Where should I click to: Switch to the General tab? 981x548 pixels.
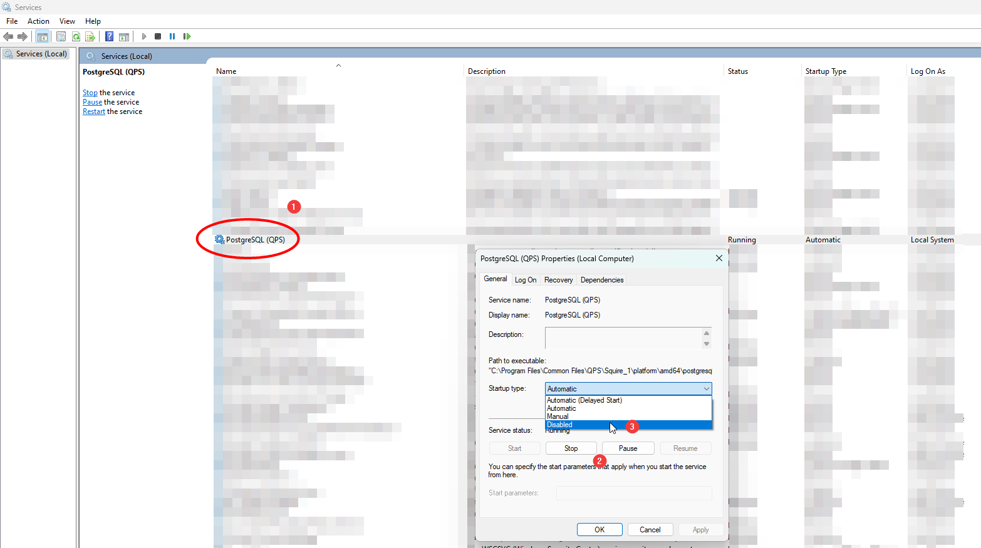496,279
